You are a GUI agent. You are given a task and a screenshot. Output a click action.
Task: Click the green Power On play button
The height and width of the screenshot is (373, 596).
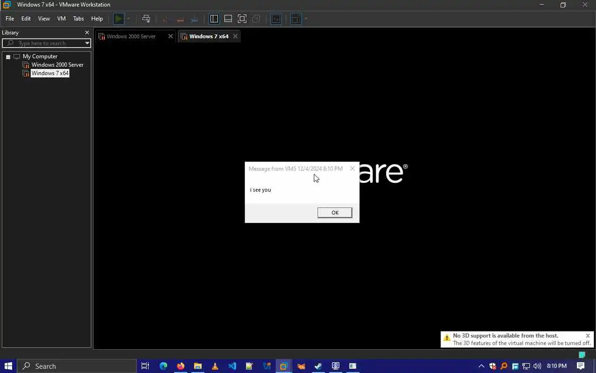click(119, 19)
